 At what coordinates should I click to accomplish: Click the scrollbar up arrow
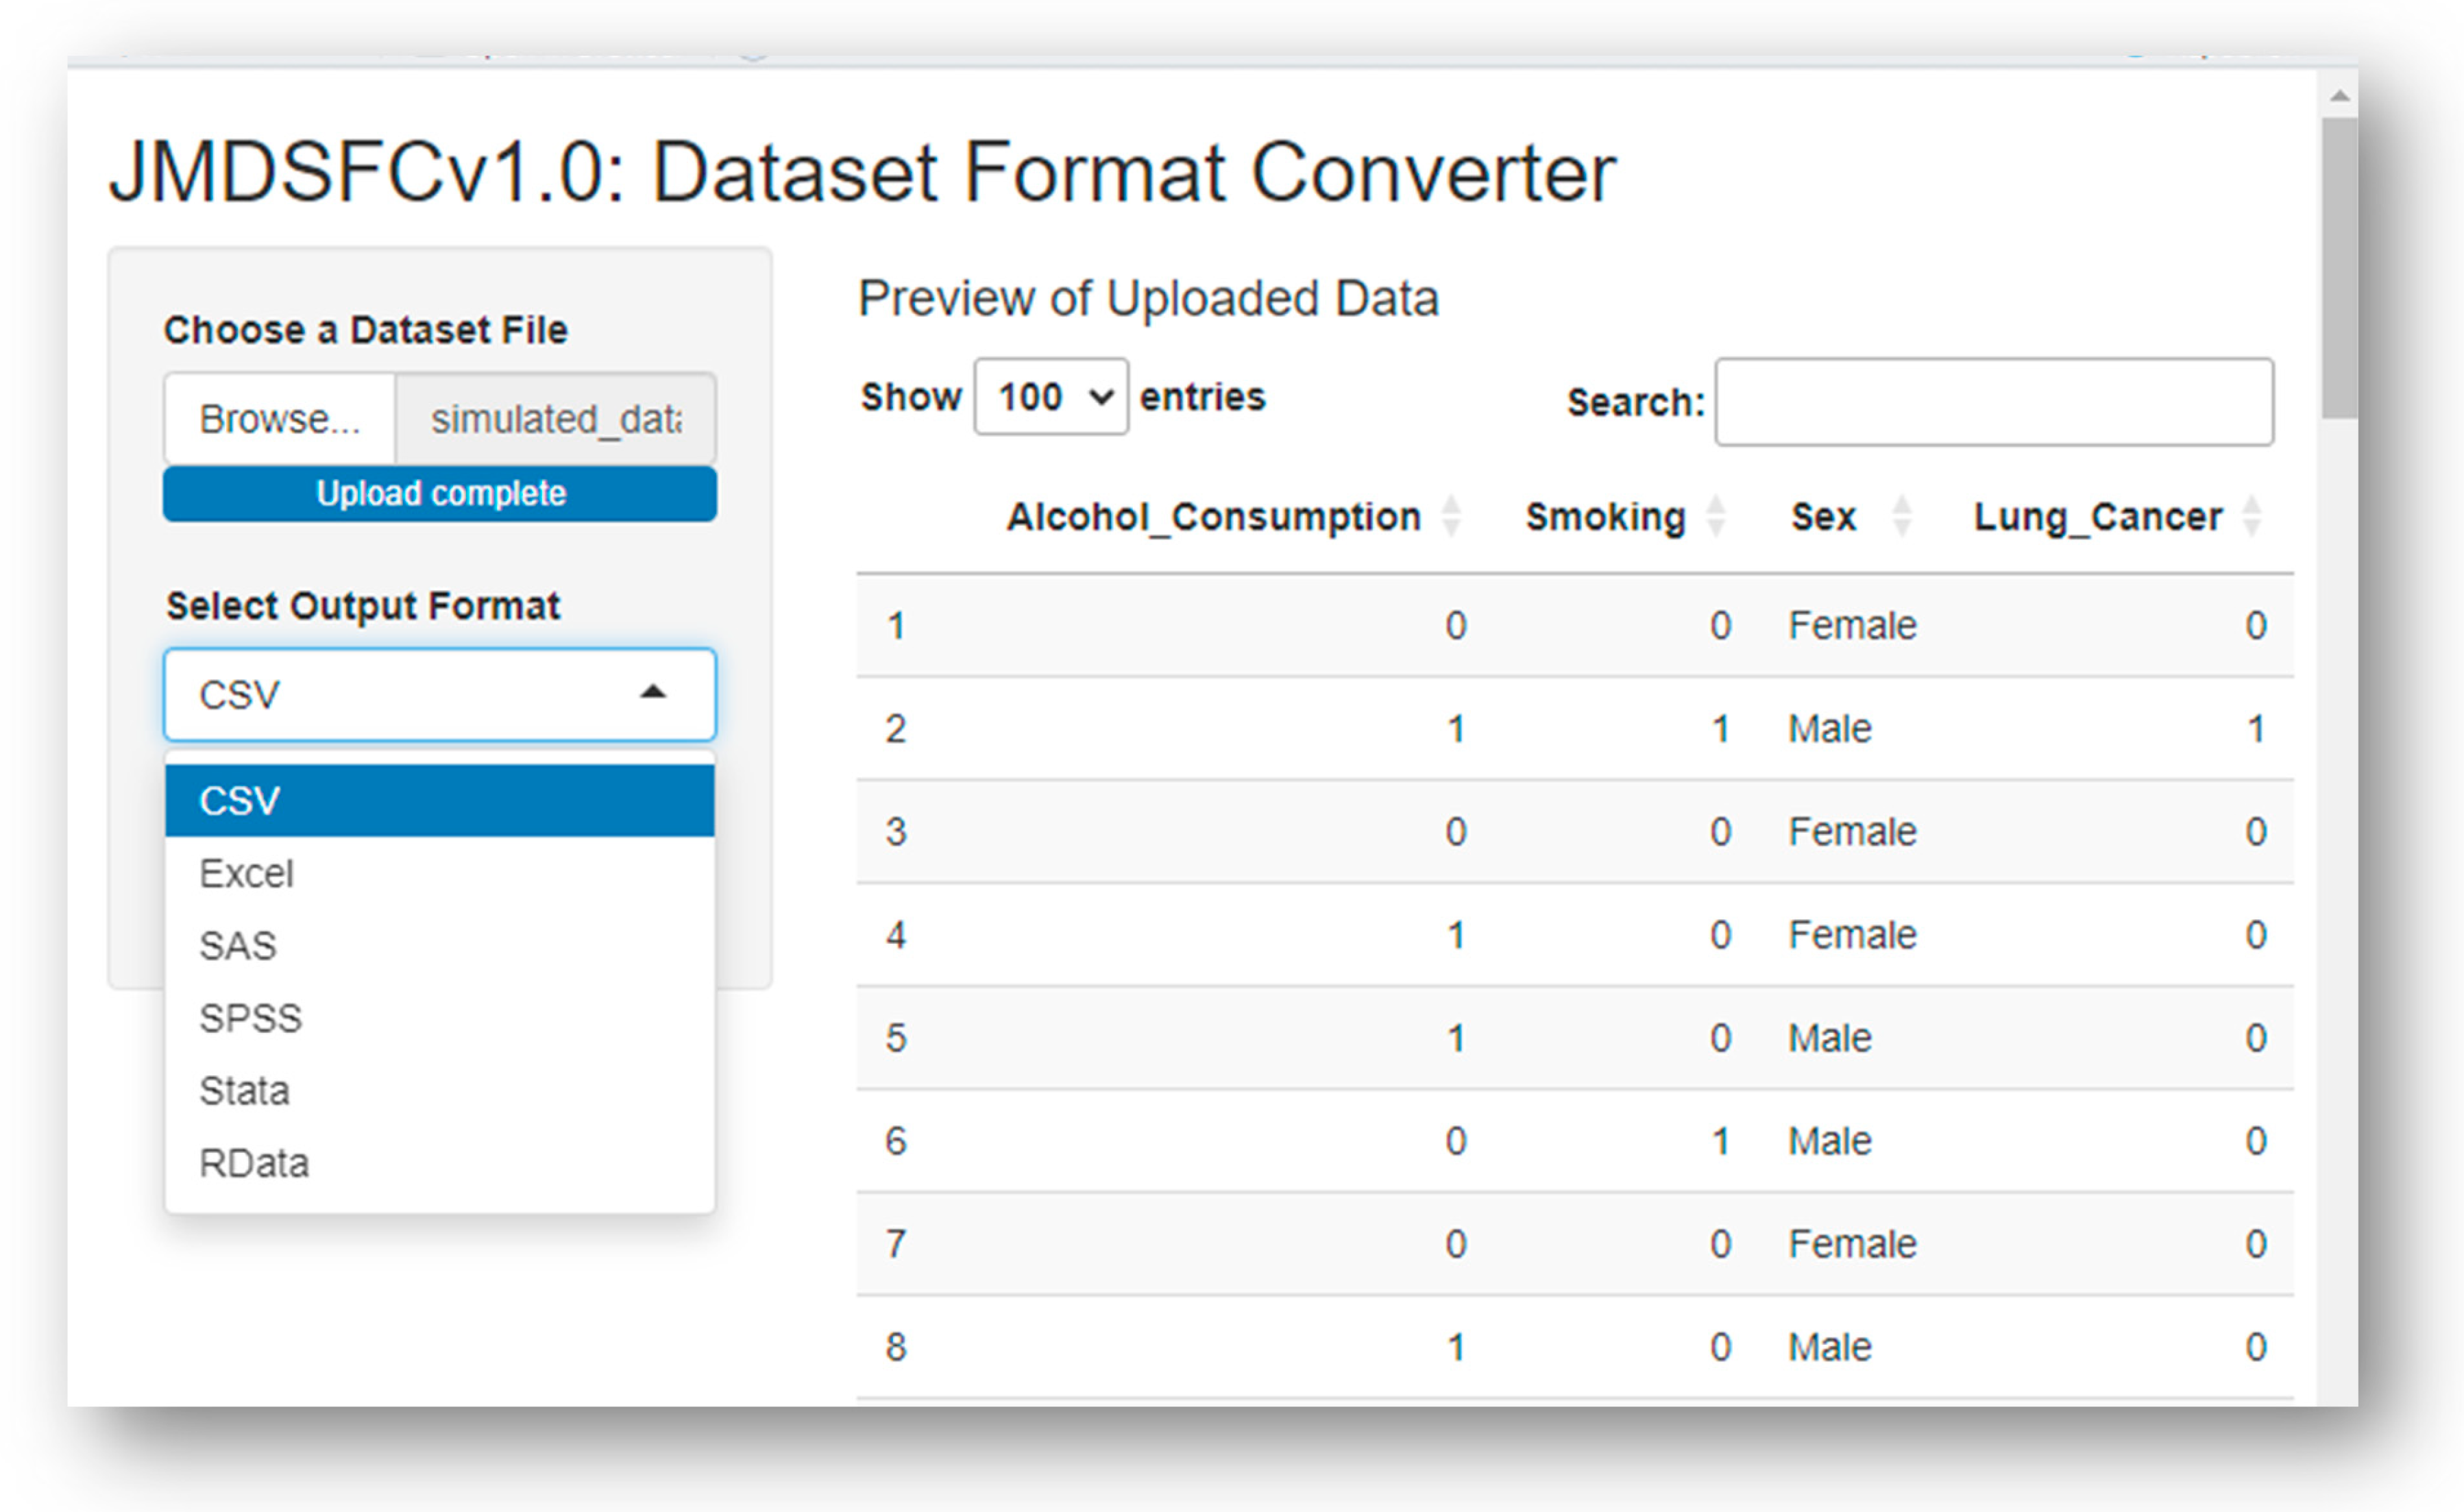[2339, 96]
